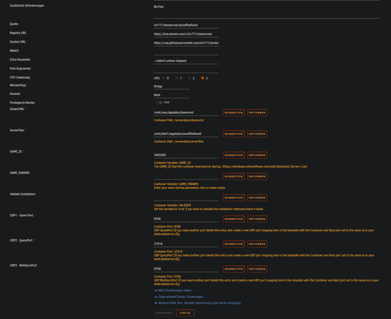Click Bearbeiten for SteamCMD path
The width and height of the screenshot is (391, 319).
pos(234,113)
